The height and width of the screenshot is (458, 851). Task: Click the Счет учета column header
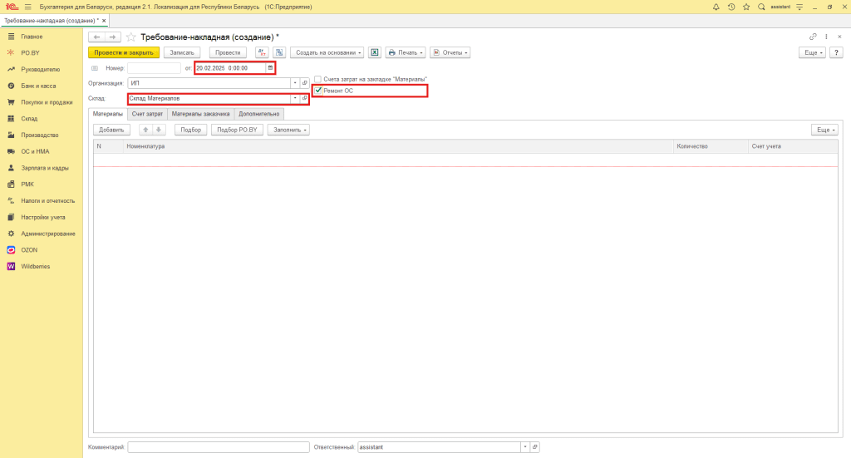pos(794,146)
